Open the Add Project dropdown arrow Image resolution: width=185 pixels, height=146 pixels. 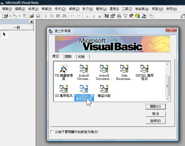click(10, 16)
